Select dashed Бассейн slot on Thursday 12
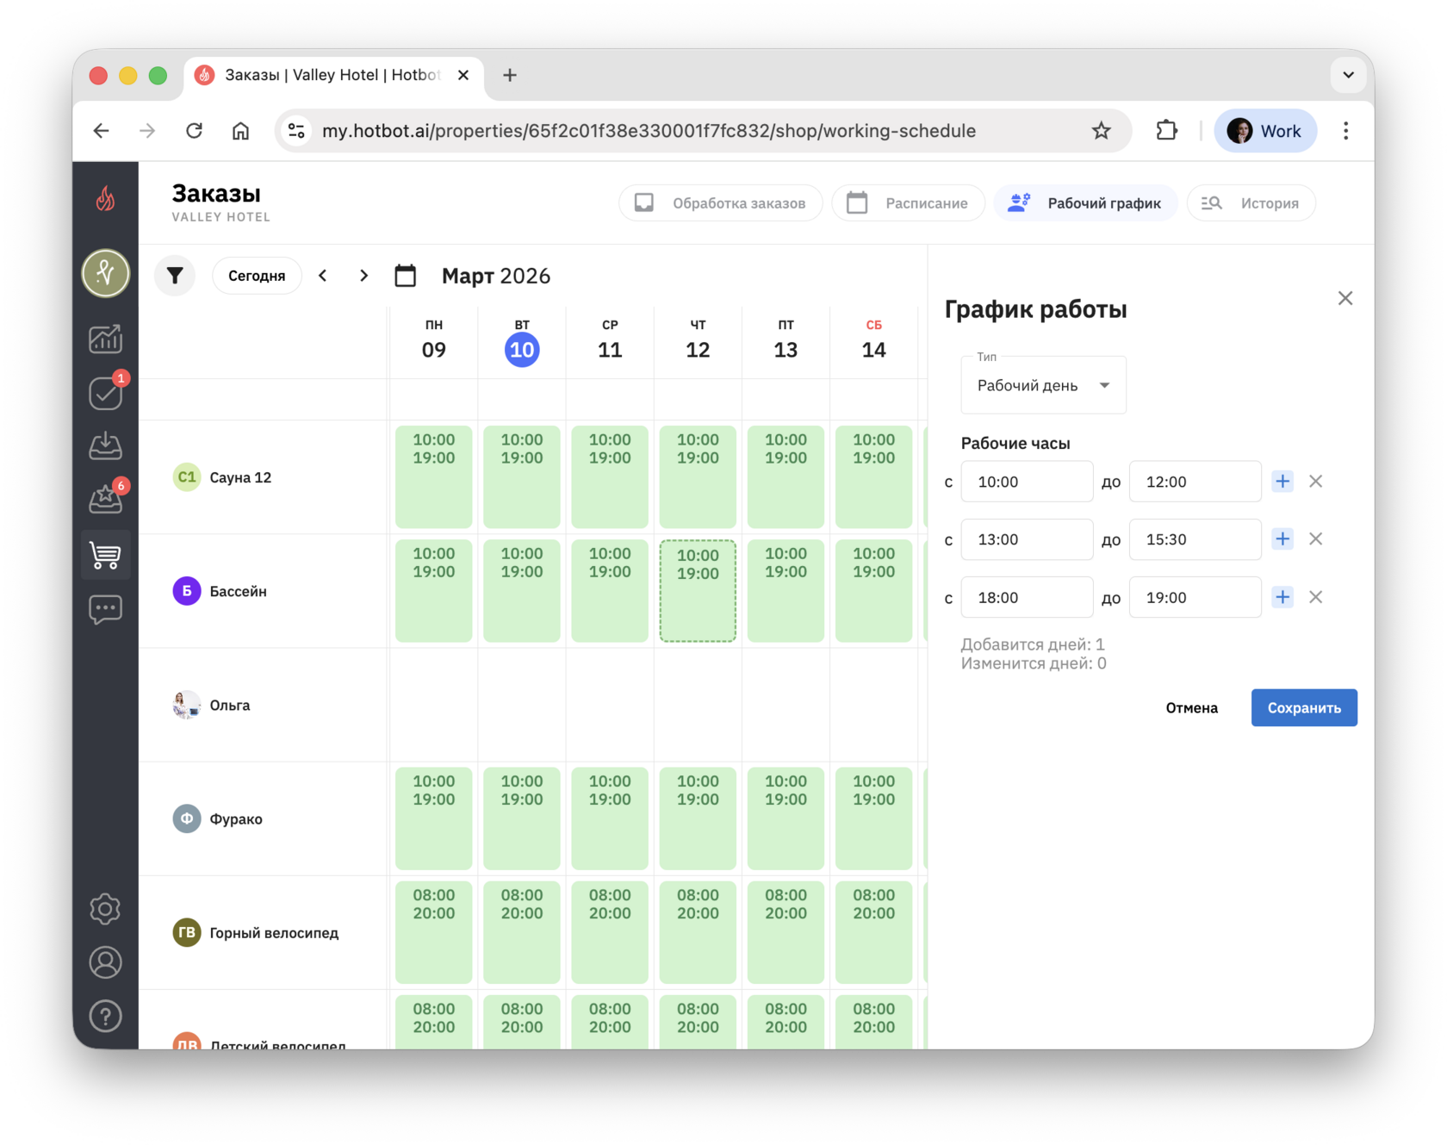This screenshot has width=1447, height=1145. [698, 591]
